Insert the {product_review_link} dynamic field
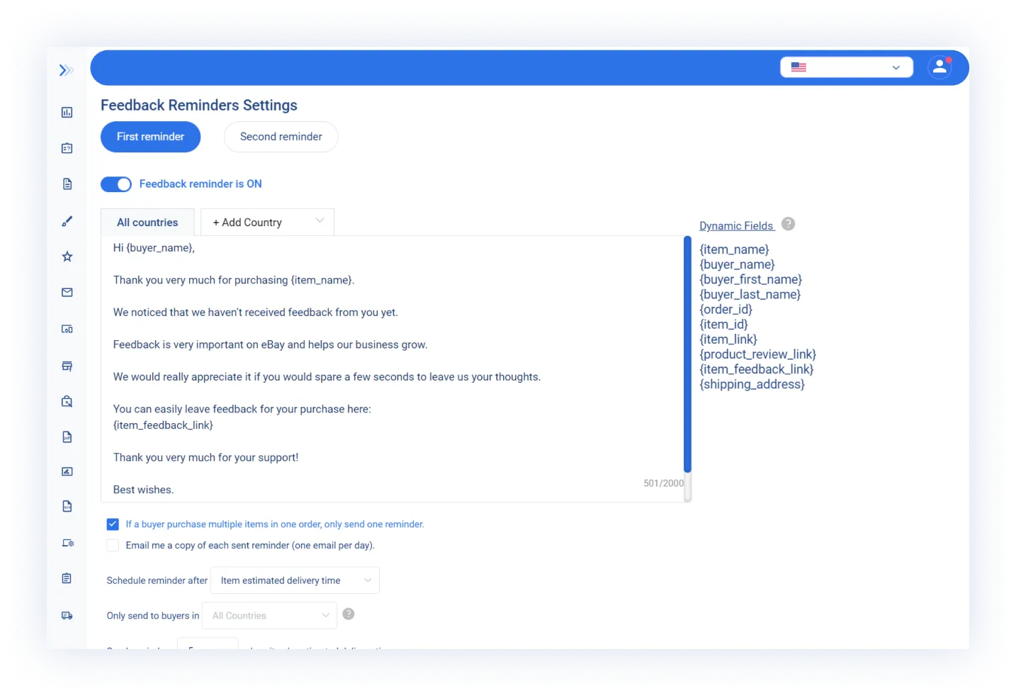The image size is (1016, 696). click(757, 354)
